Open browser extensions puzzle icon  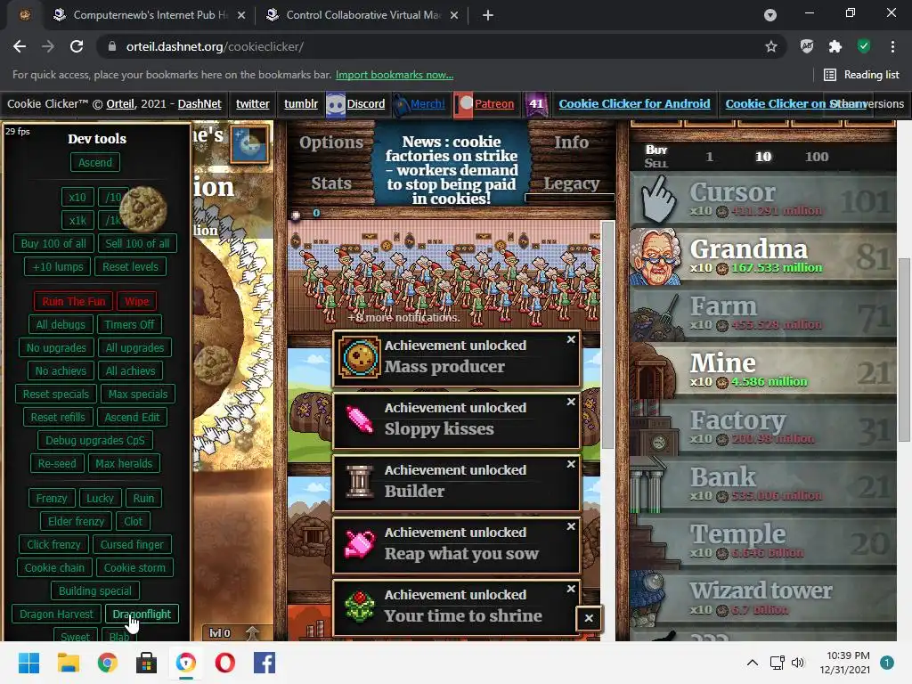(x=835, y=46)
